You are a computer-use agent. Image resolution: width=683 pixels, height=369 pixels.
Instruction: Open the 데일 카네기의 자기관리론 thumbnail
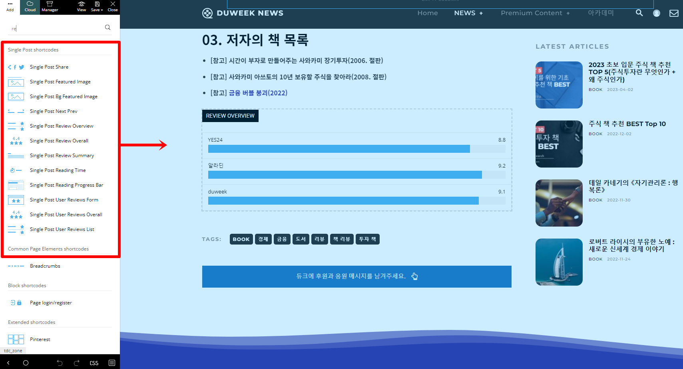tap(559, 203)
